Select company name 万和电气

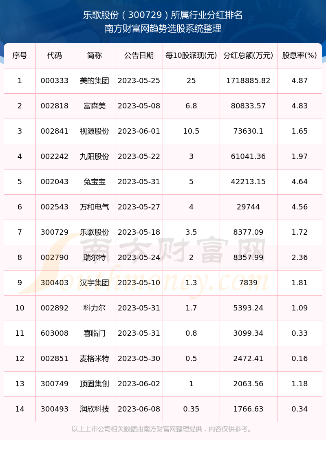(x=95, y=207)
